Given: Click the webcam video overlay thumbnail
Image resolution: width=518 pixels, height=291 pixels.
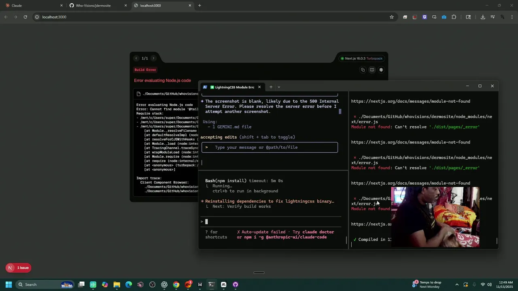Looking at the screenshot, I should [x=435, y=217].
